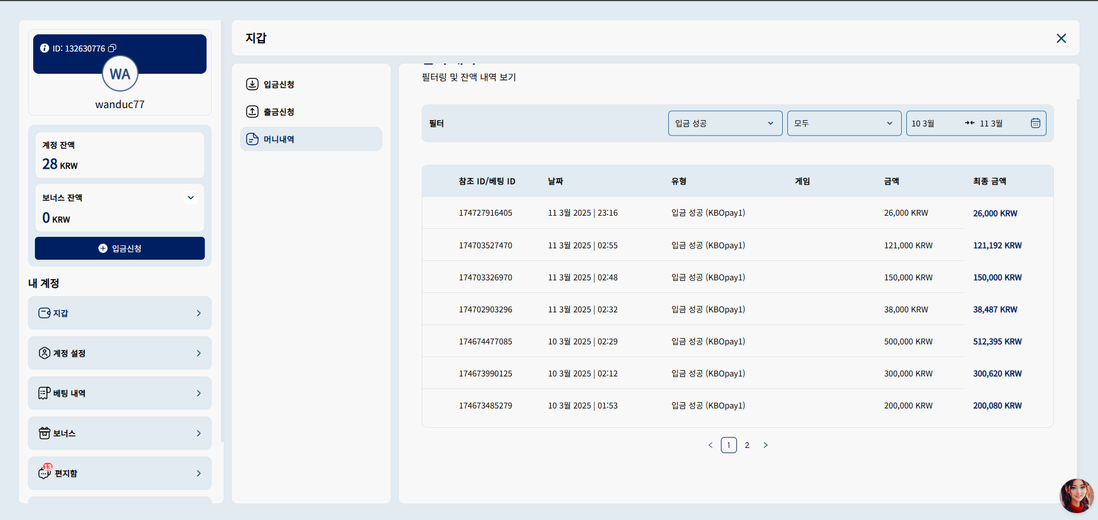The image size is (1098, 520).
Task: Close the 지갑 wallet panel
Action: pyautogui.click(x=1061, y=38)
